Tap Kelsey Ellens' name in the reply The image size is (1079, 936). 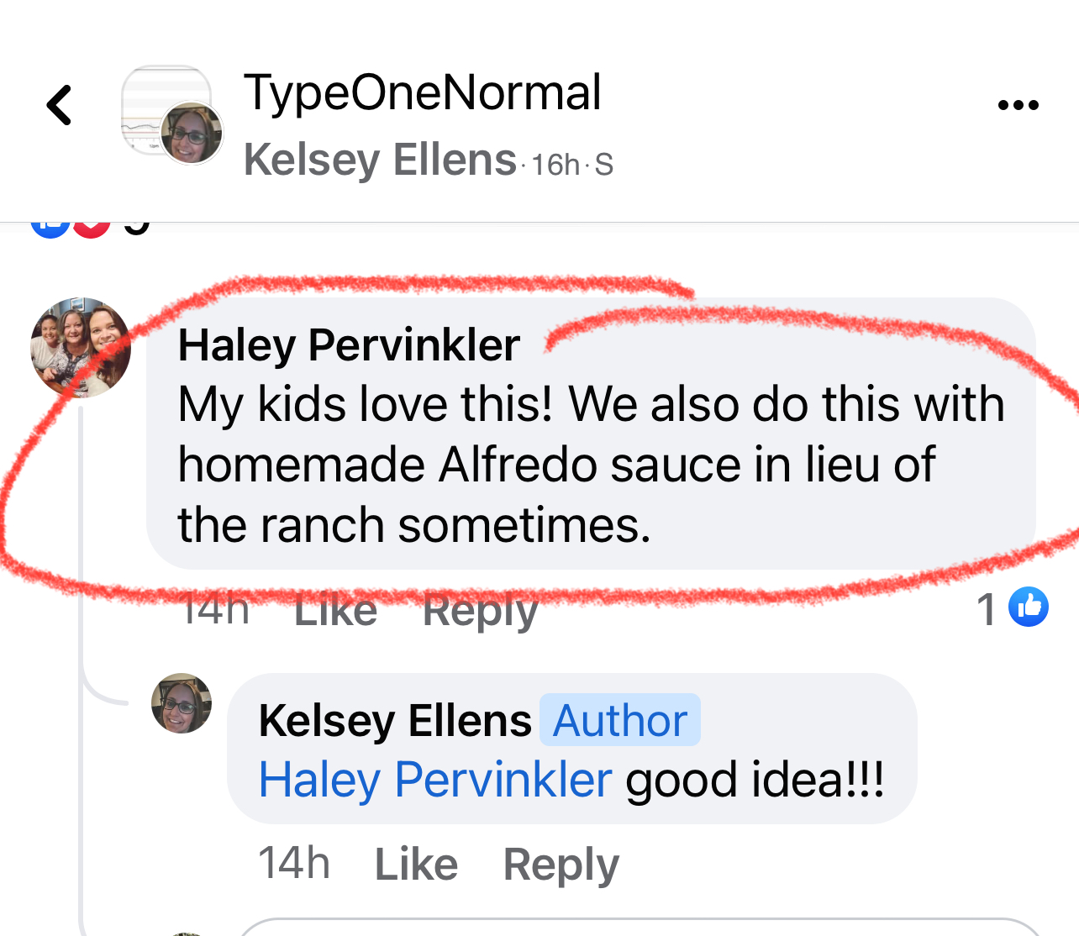tap(395, 721)
